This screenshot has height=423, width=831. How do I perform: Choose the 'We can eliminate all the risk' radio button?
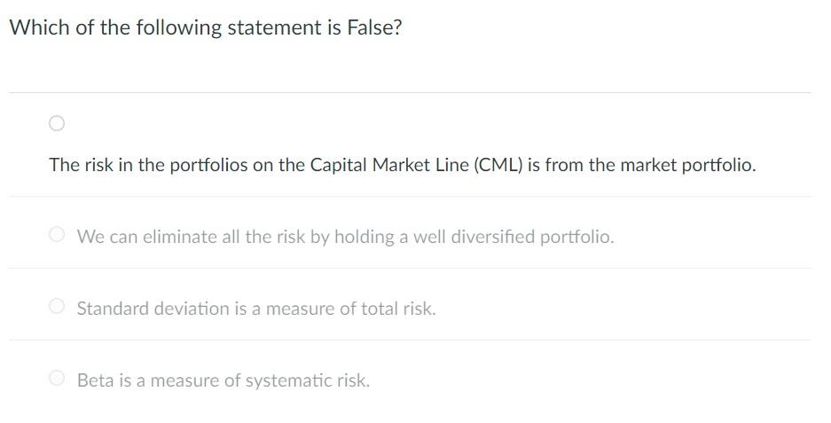coord(57,235)
